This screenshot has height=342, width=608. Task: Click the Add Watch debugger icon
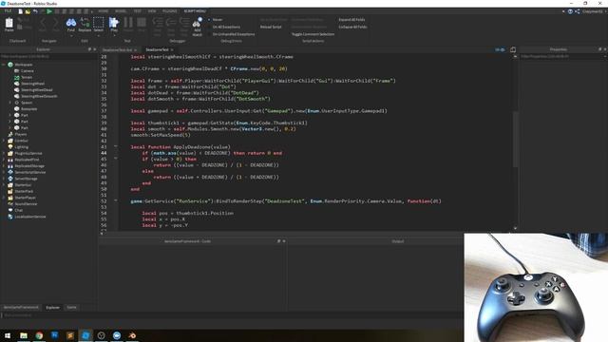pyautogui.click(x=197, y=24)
